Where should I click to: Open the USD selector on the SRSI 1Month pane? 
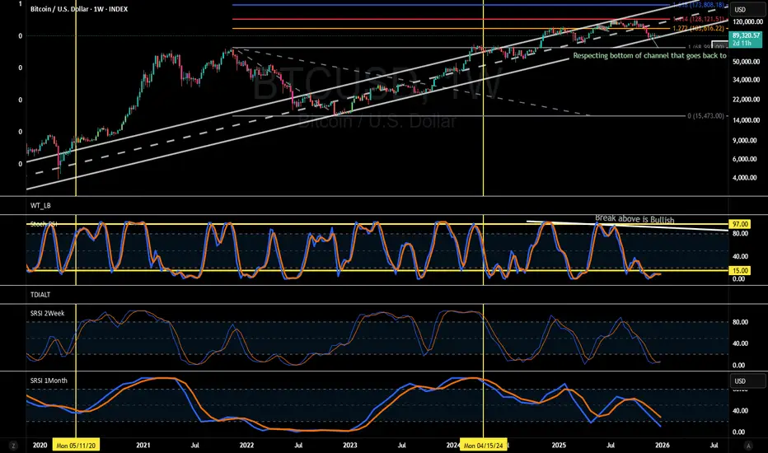point(747,381)
